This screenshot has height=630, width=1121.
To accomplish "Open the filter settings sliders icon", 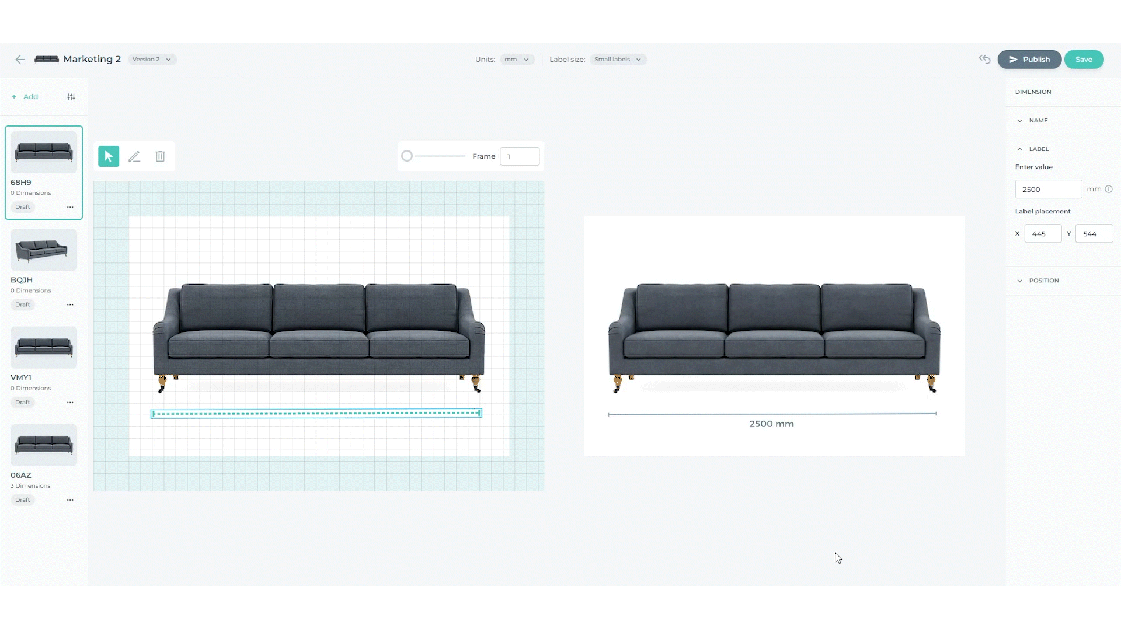I will (71, 97).
